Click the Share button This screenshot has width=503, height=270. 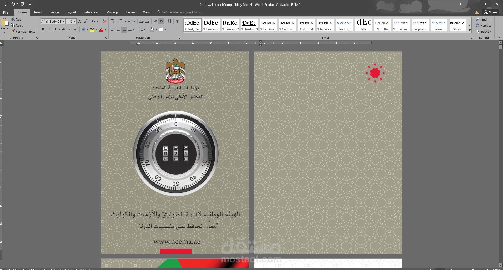click(x=490, y=12)
